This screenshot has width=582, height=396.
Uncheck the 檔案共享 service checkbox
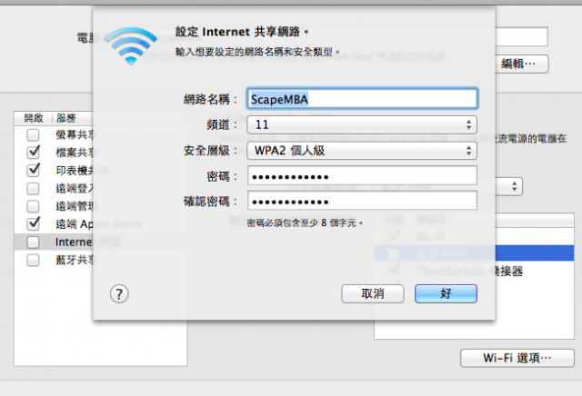point(33,152)
